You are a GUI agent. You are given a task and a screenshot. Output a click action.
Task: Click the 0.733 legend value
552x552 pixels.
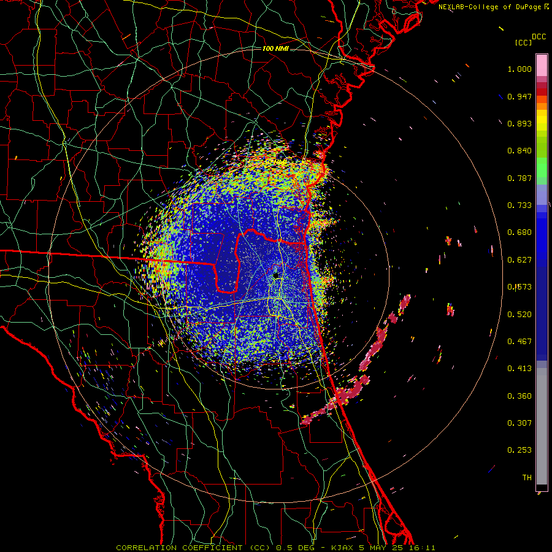[x=519, y=205]
